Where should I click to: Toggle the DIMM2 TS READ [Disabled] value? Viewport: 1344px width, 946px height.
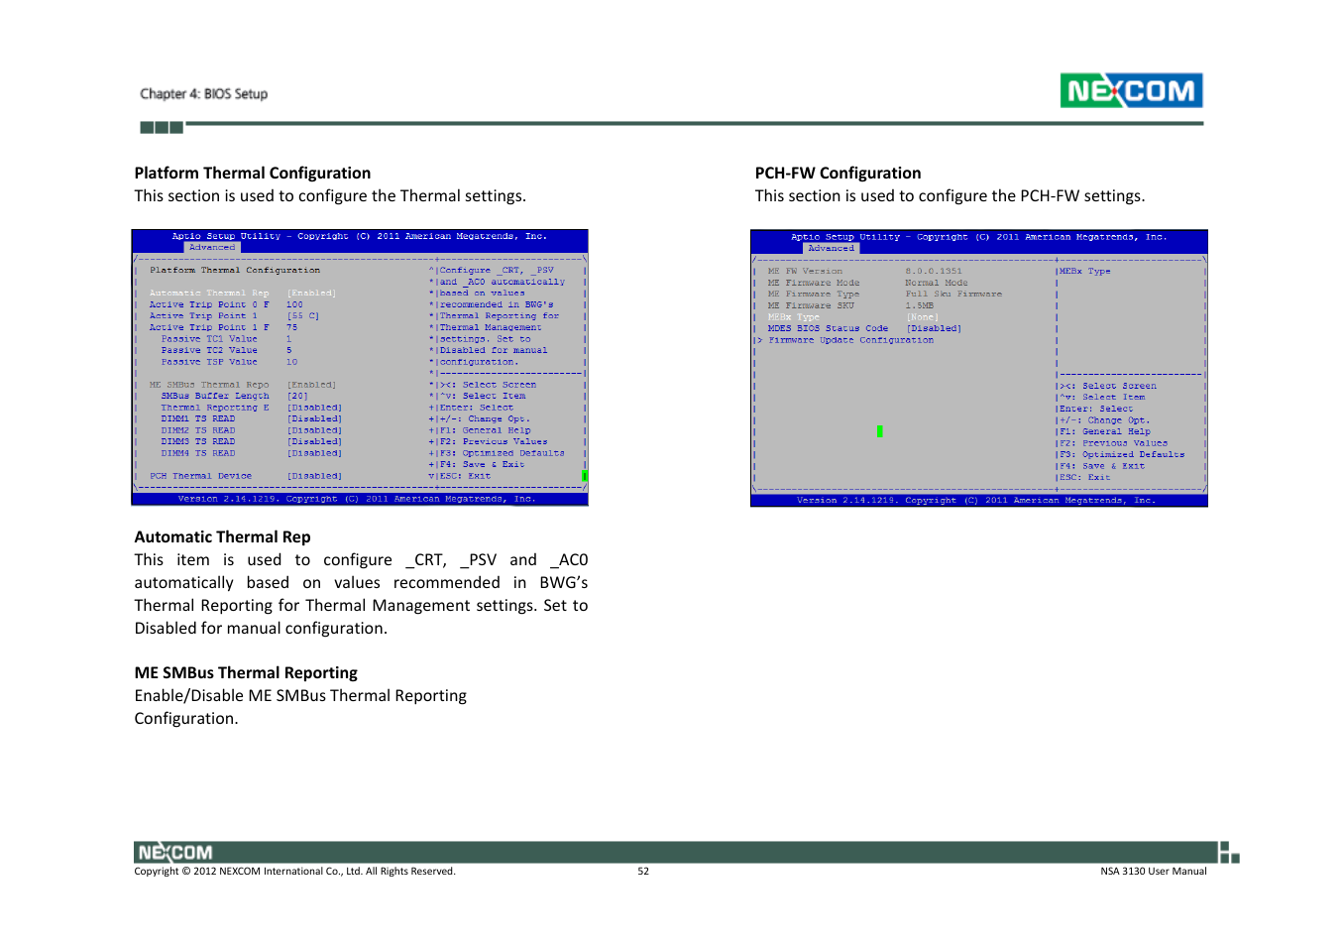[315, 430]
